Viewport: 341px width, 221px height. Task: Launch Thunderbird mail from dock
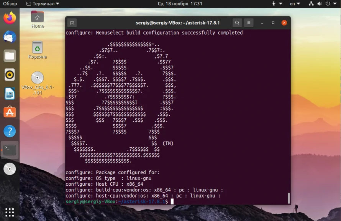(10, 36)
